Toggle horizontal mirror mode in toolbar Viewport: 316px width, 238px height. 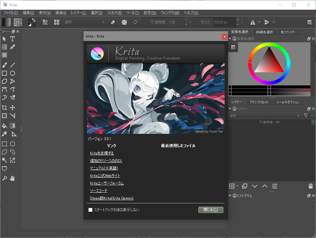click(x=253, y=22)
